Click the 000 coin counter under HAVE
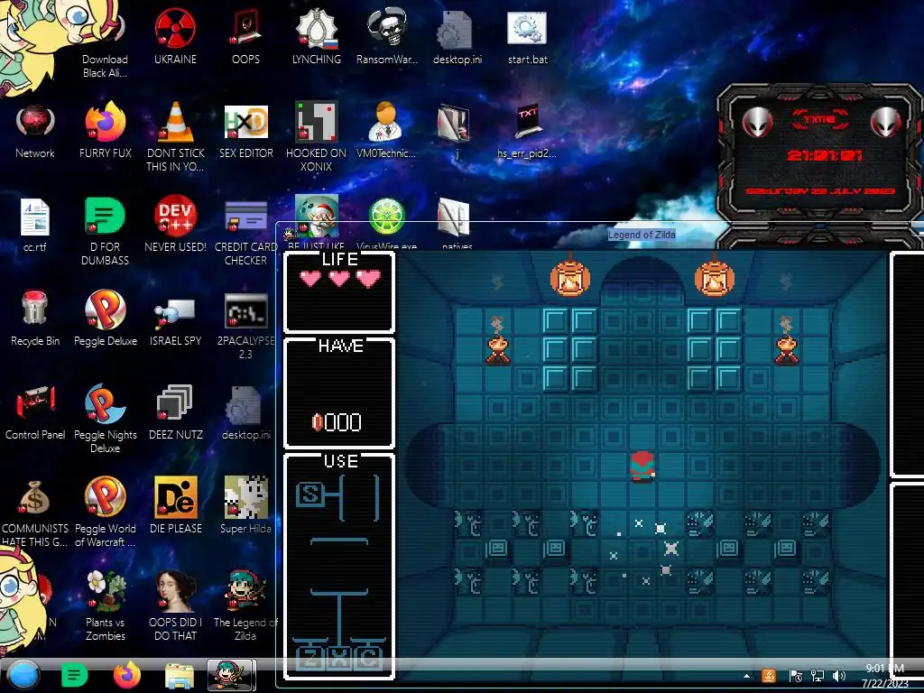Image resolution: width=924 pixels, height=693 pixels. click(337, 422)
